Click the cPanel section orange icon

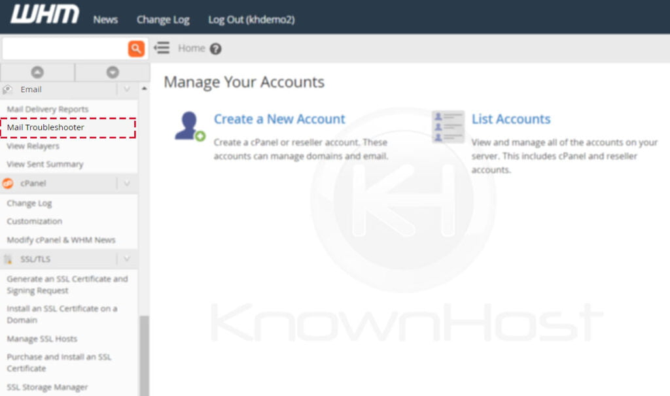[8, 184]
